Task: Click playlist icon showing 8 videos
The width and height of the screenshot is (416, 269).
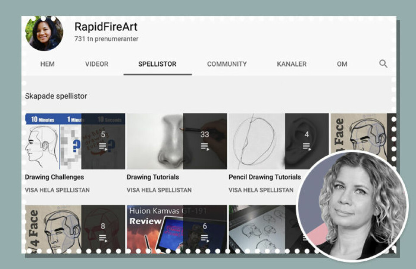Action: tap(103, 238)
